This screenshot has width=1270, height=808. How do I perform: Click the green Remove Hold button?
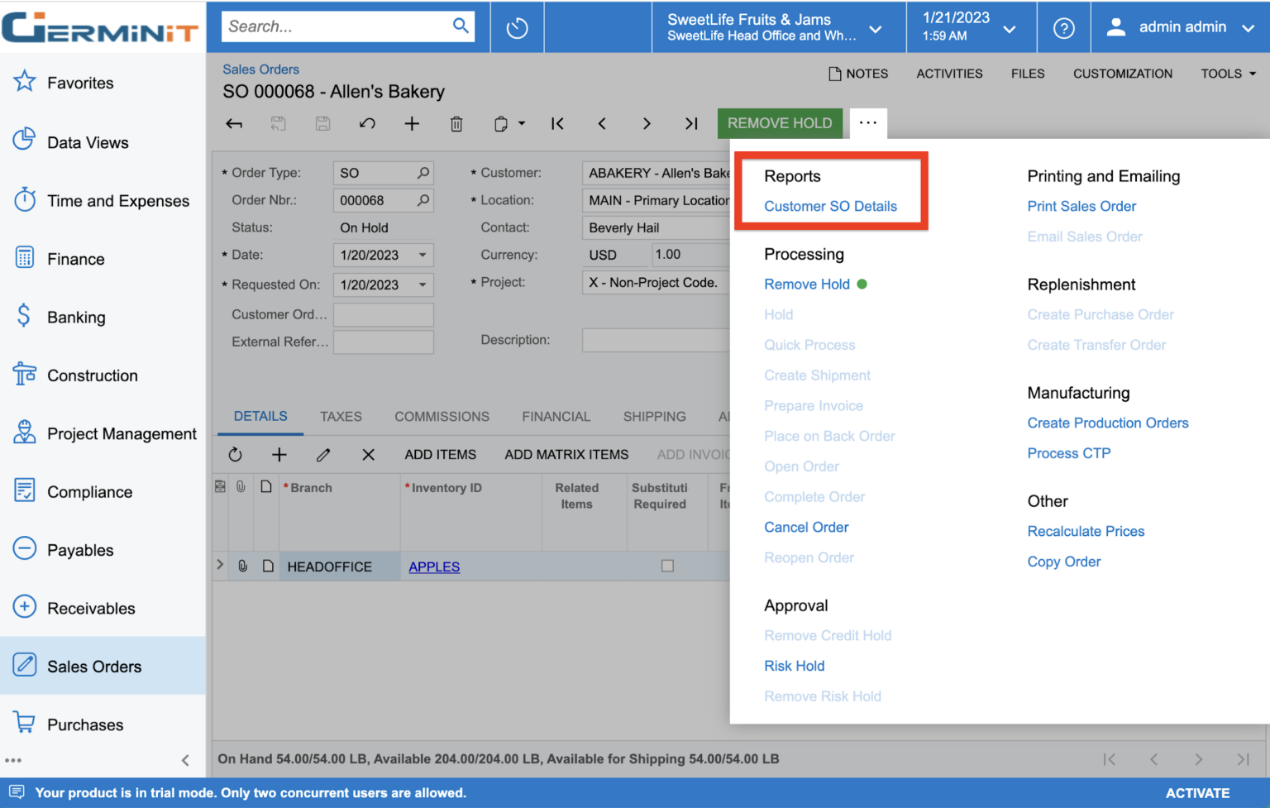[780, 123]
